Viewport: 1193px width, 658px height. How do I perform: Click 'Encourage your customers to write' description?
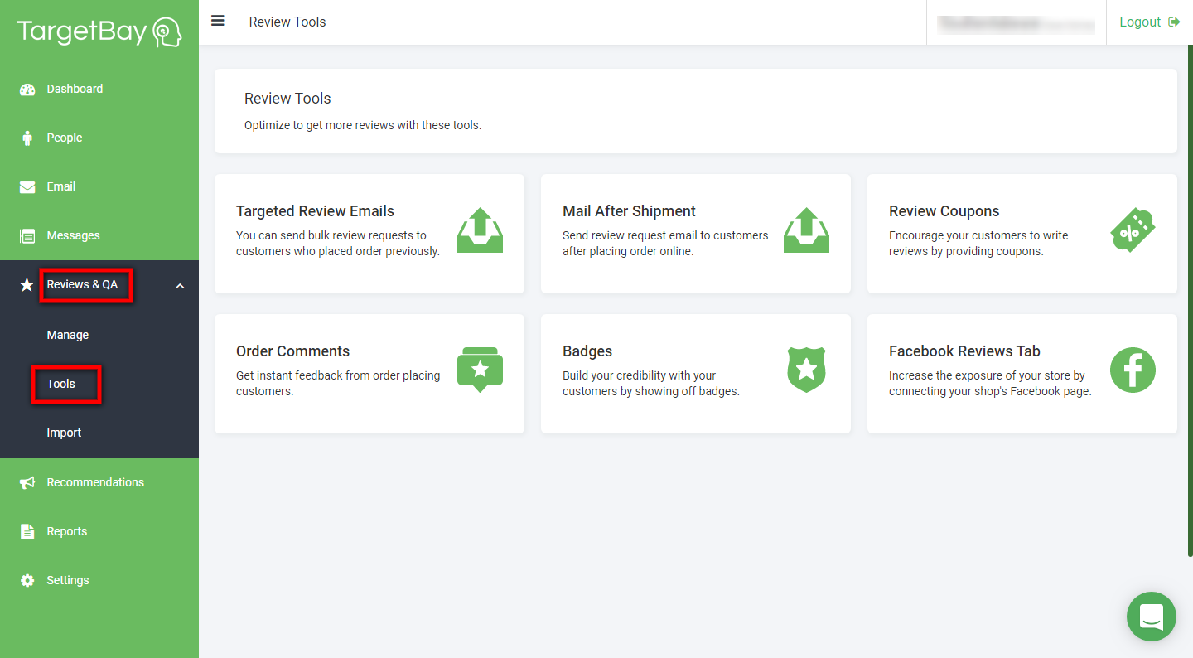[978, 244]
